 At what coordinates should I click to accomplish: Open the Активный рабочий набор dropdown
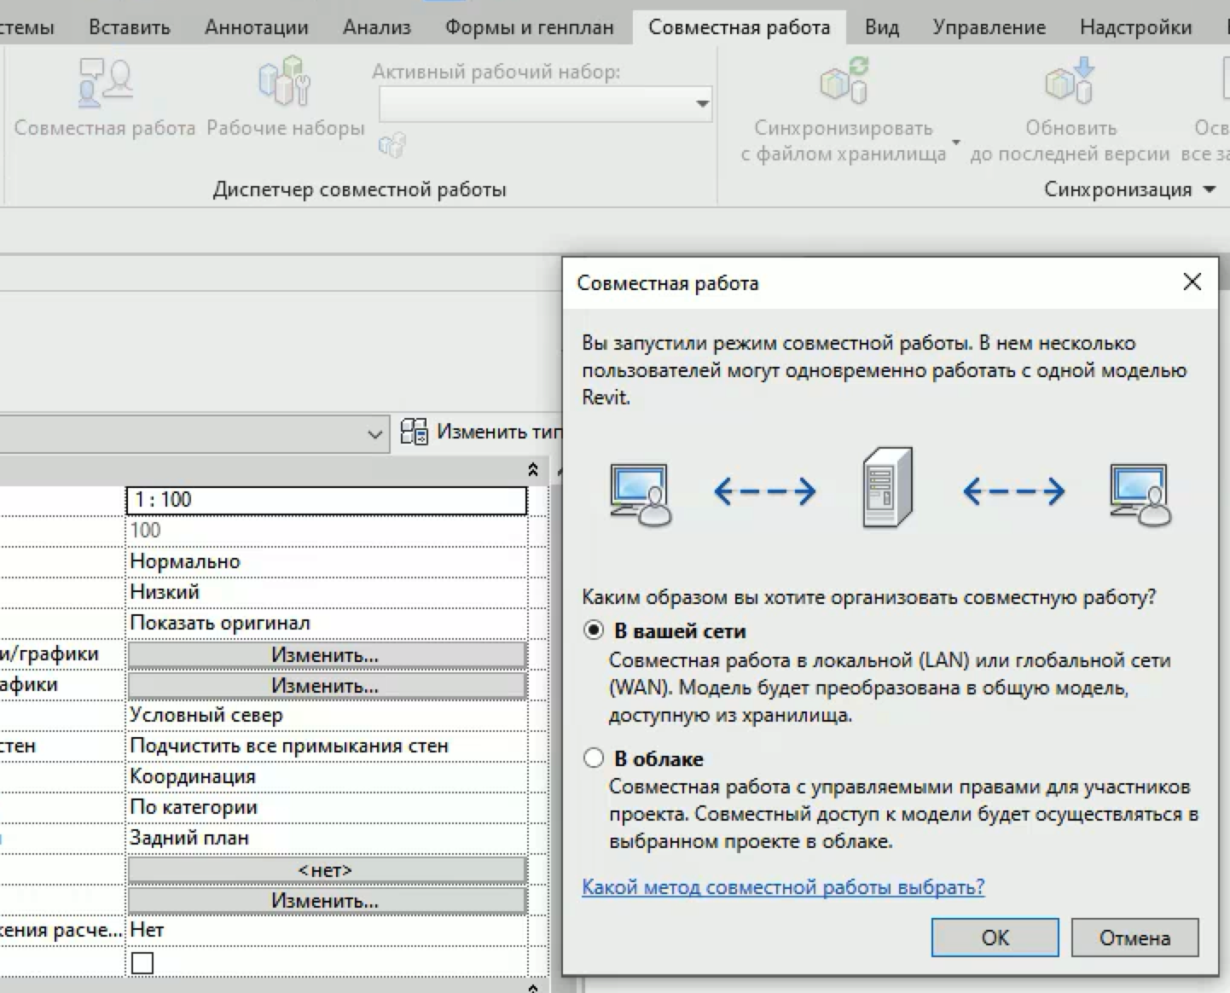pos(546,104)
